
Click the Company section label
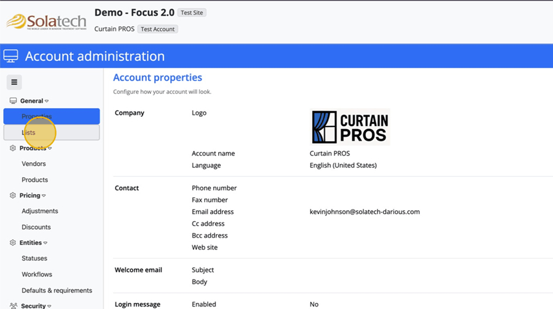pyautogui.click(x=130, y=113)
